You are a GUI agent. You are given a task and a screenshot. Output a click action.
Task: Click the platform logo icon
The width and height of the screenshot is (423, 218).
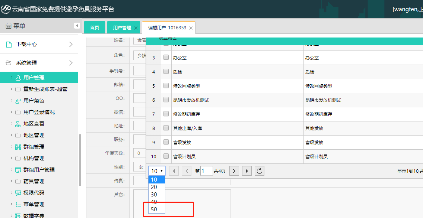[6, 9]
